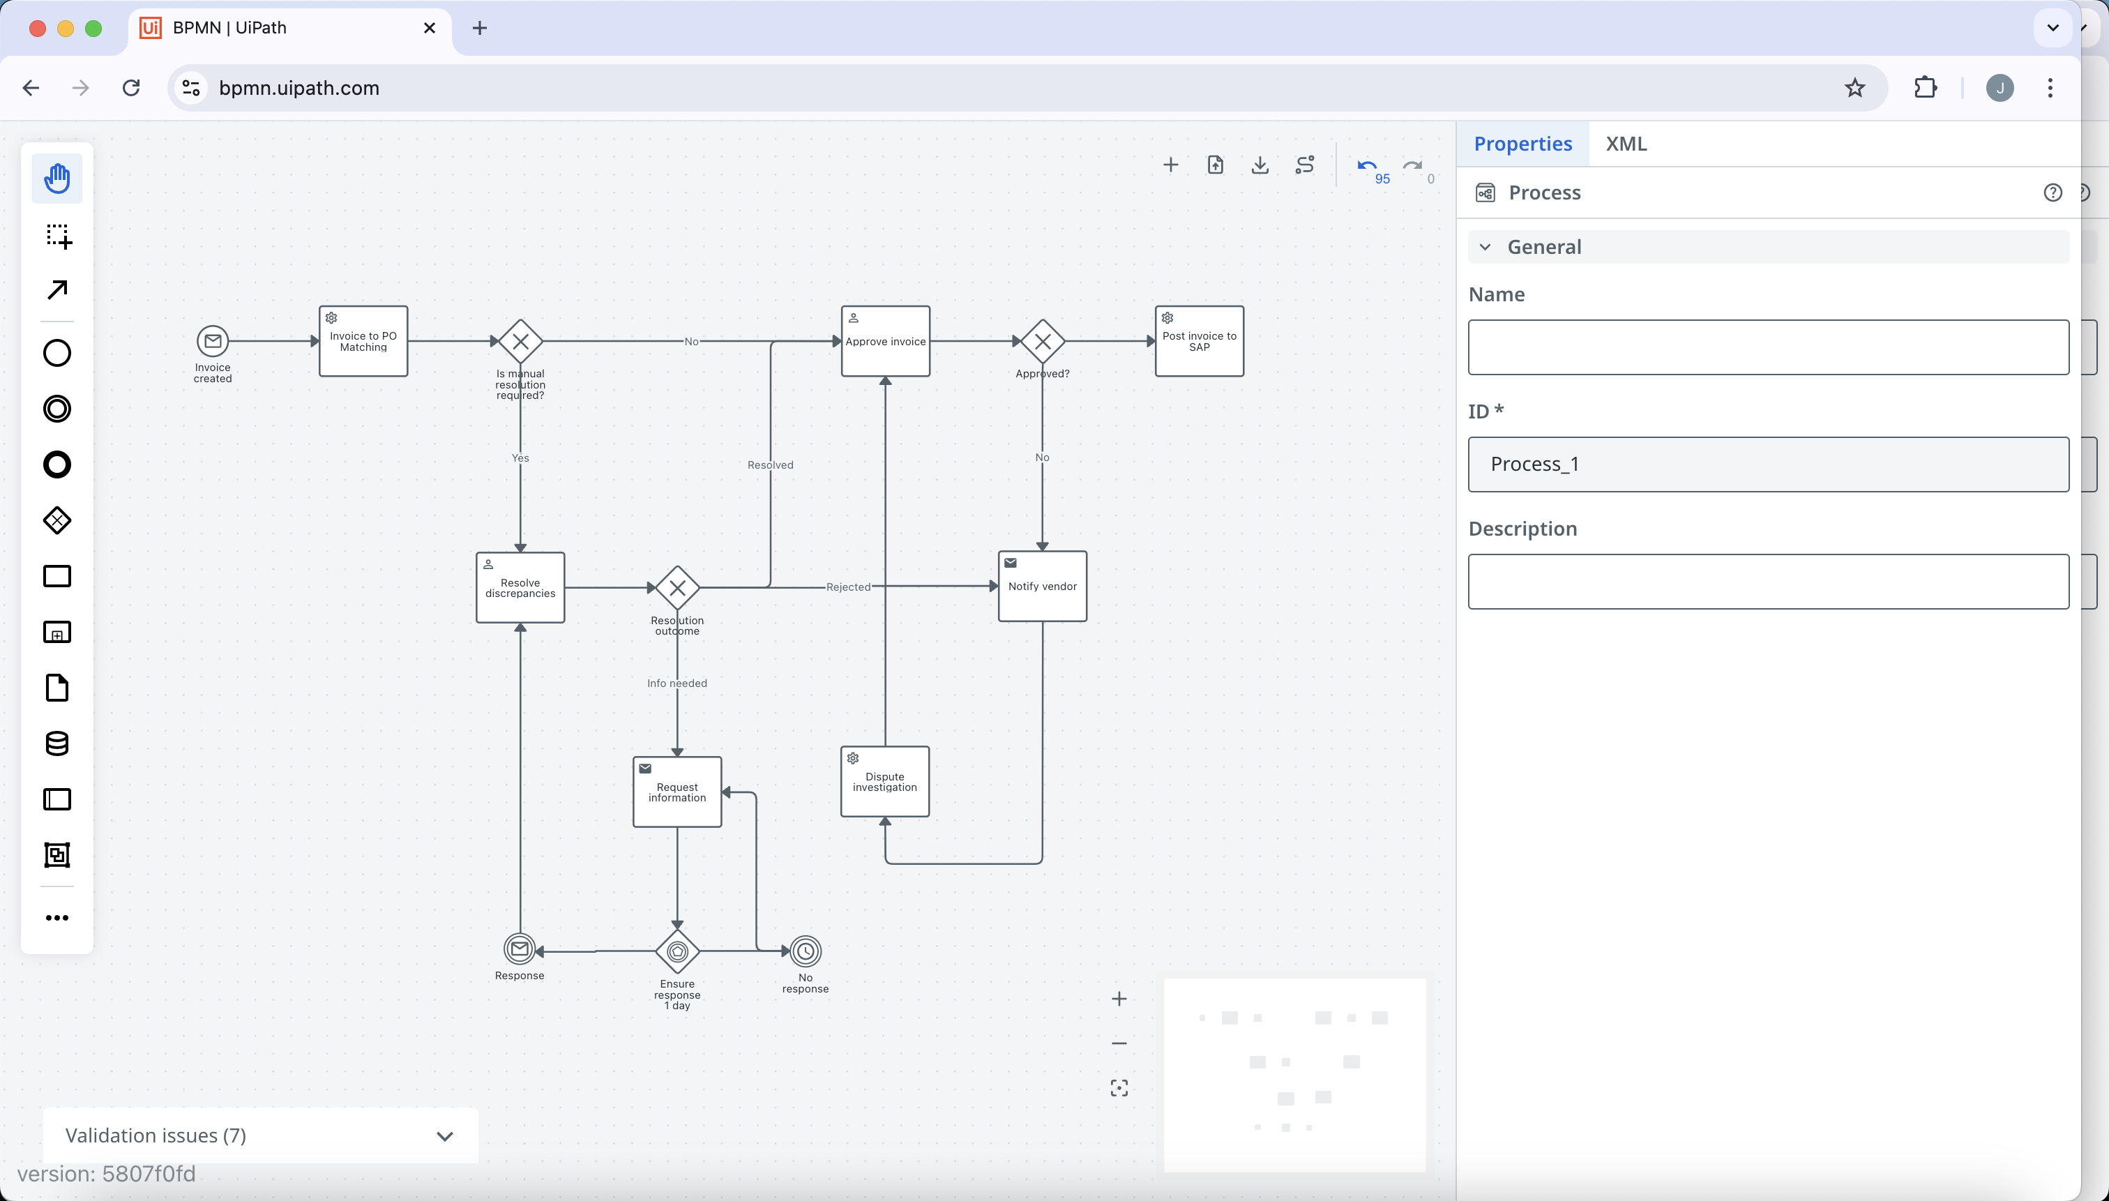Expand the Validation issues (7) panel
Viewport: 2109px width, 1201px height.
coord(260,1135)
